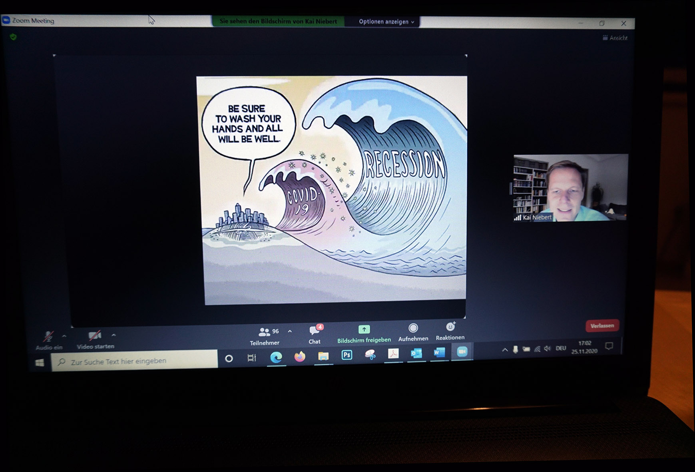Open Word from taskbar
The width and height of the screenshot is (695, 472).
(439, 352)
